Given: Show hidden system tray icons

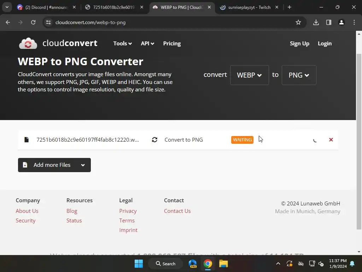Looking at the screenshot, I should point(278,263).
